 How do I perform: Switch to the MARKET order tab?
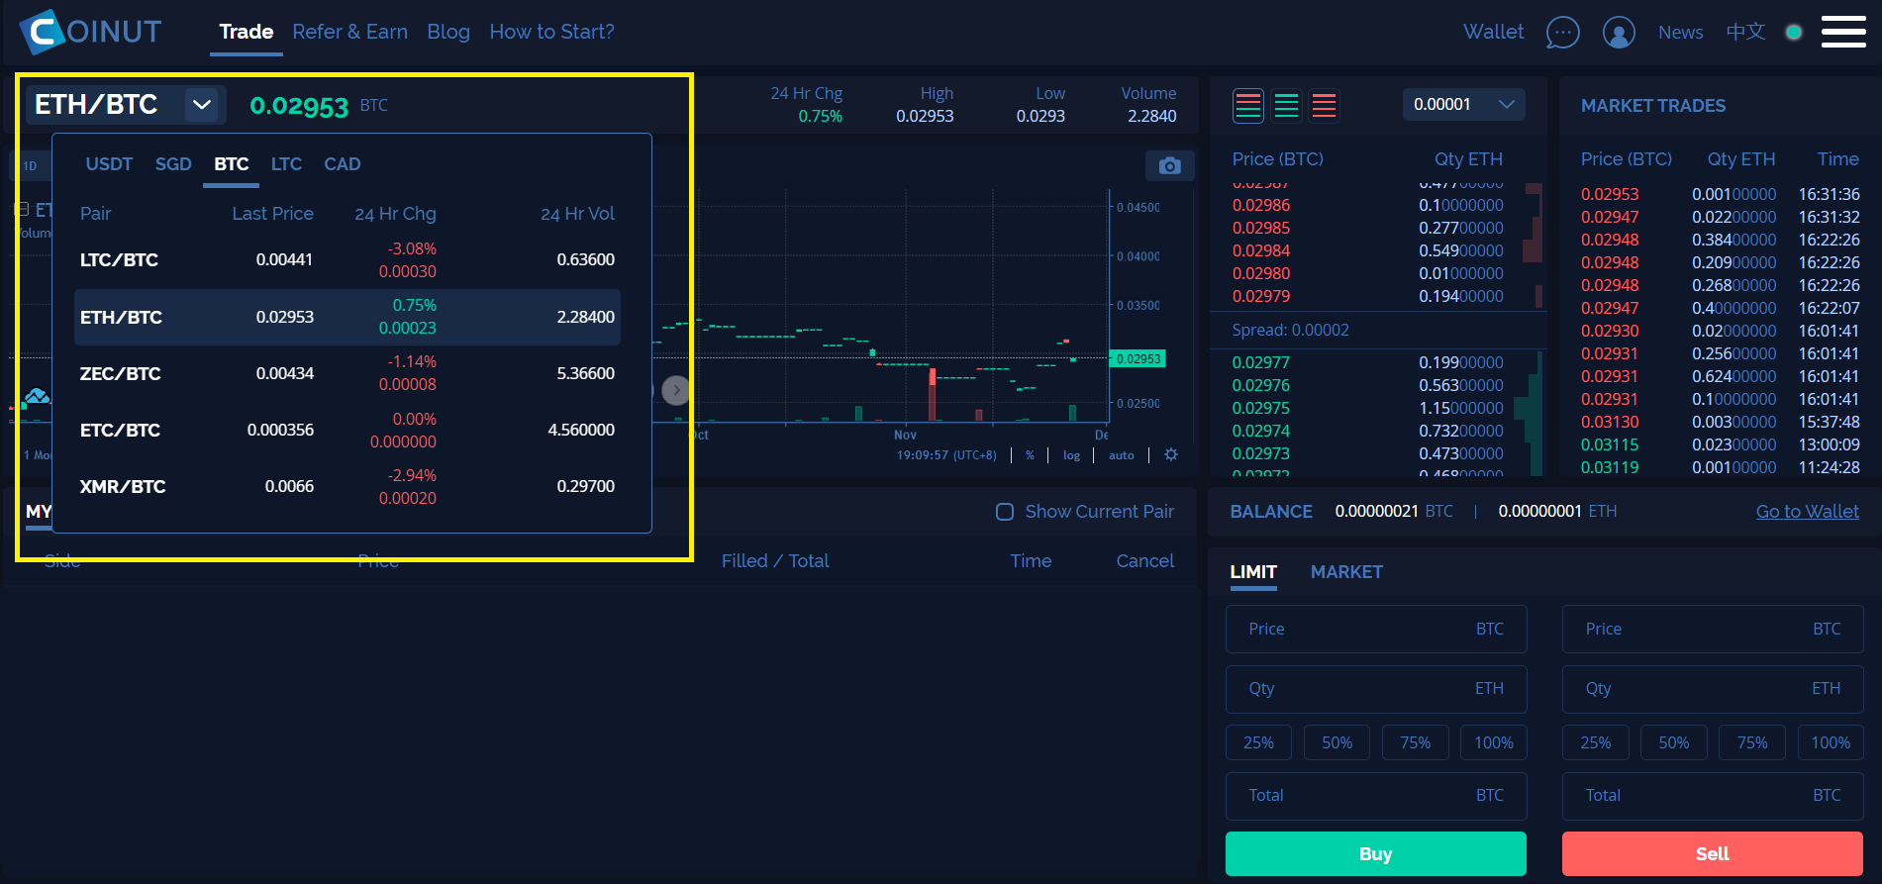[x=1345, y=572]
